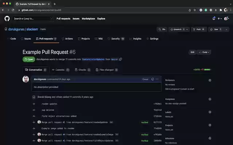The height and width of the screenshot is (145, 233).
Task: Toggle Unwatch for the repository
Action: [x=176, y=29]
